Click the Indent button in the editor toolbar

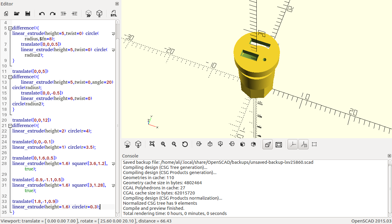pos(74,14)
